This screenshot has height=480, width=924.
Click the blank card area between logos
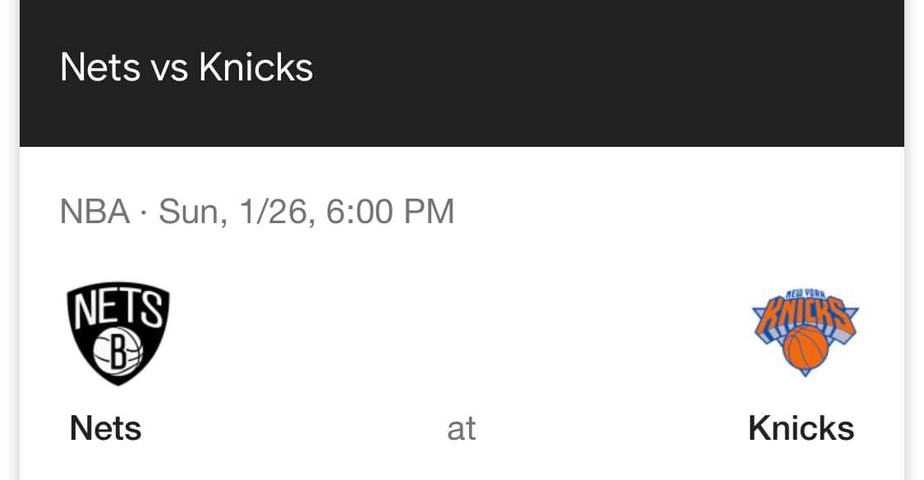click(x=461, y=333)
